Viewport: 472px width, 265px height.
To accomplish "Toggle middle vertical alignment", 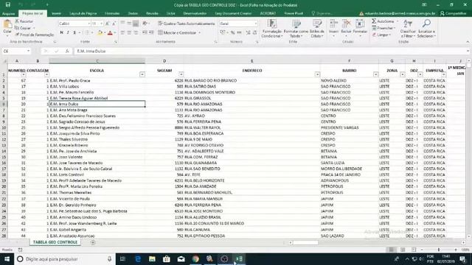I will pyautogui.click(x=129, y=24).
